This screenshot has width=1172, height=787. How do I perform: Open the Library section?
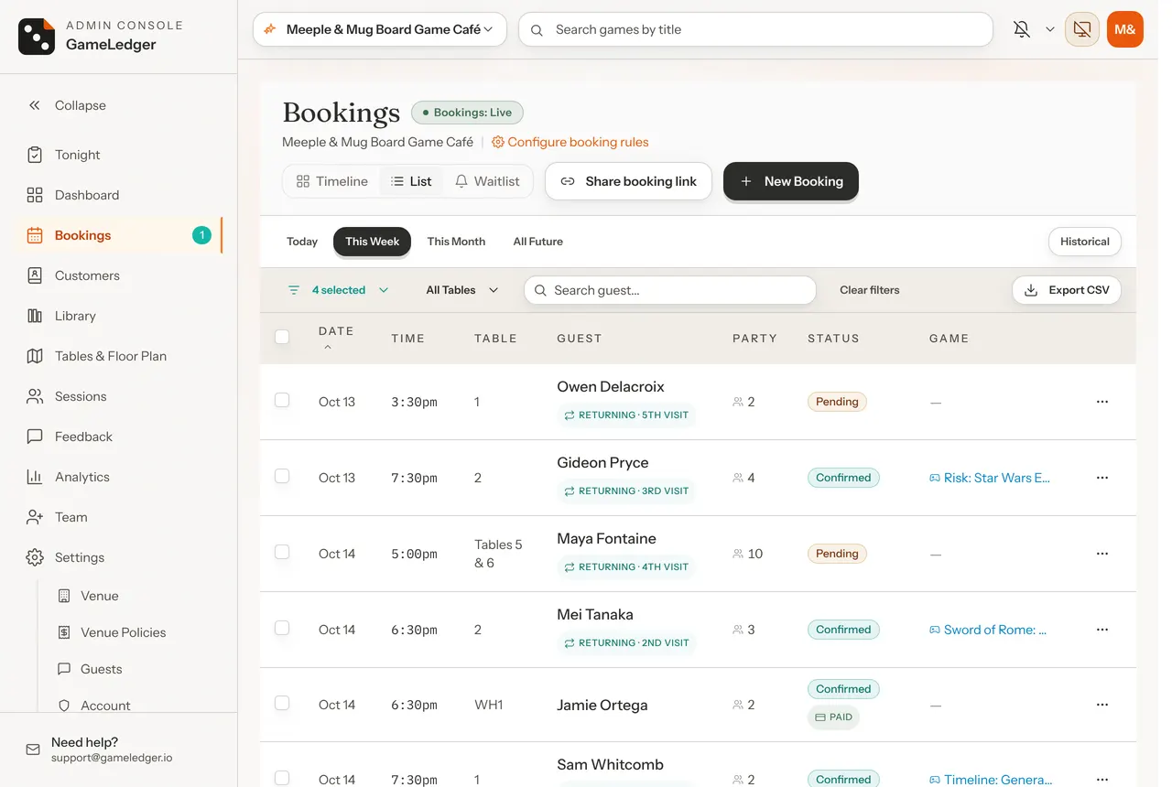pos(119,316)
